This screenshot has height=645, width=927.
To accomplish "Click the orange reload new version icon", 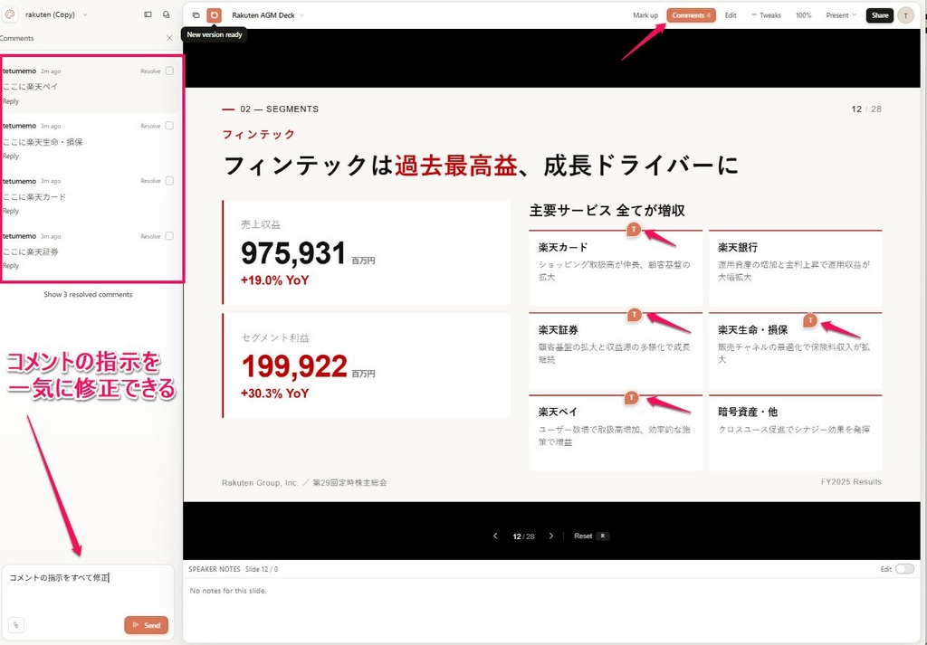I will [x=214, y=15].
